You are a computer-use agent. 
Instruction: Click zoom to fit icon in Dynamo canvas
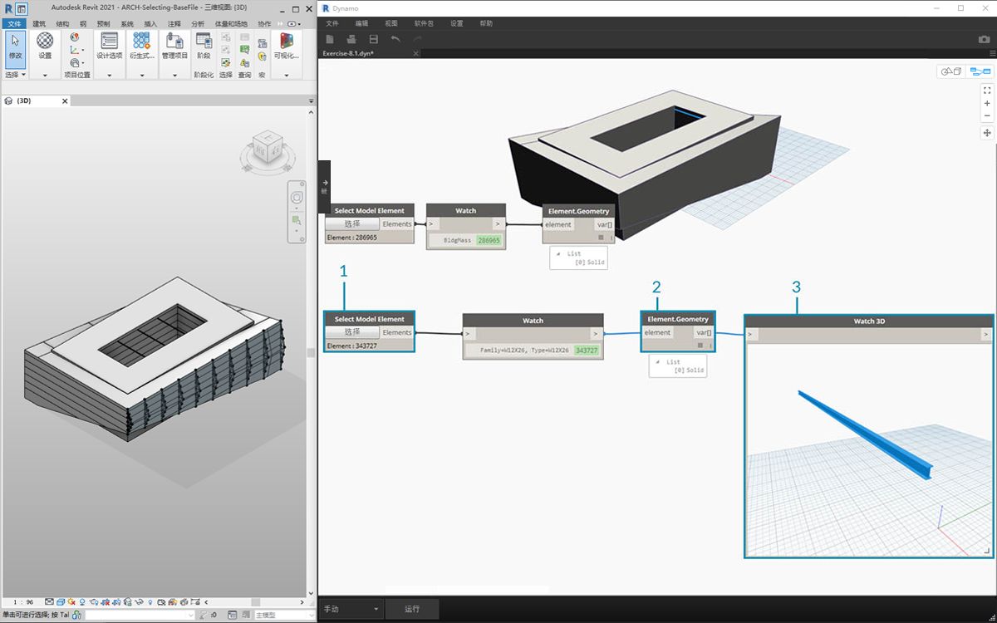point(987,90)
